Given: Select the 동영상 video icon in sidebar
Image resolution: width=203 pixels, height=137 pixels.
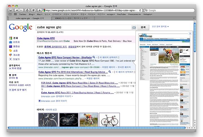Looking at the screenshot, I should pos(10,46).
